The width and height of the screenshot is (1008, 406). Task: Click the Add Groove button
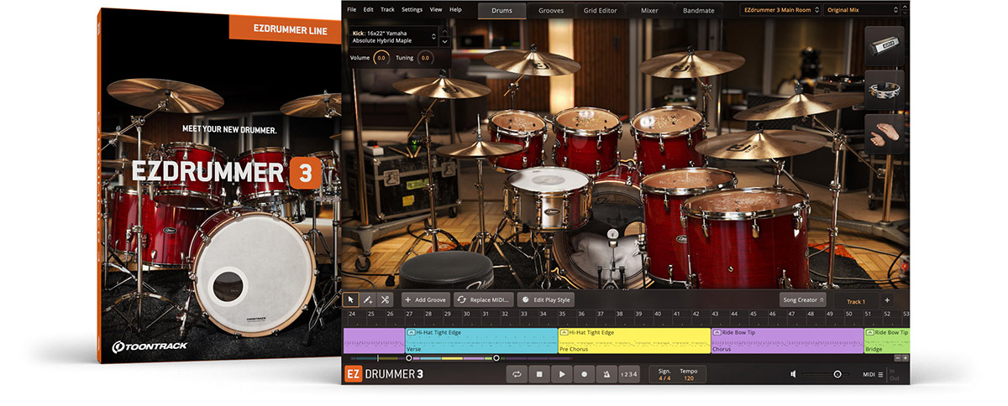425,299
